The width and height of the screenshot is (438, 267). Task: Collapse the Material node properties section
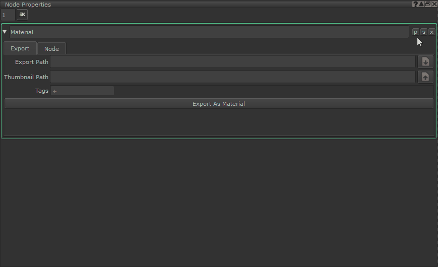point(5,32)
